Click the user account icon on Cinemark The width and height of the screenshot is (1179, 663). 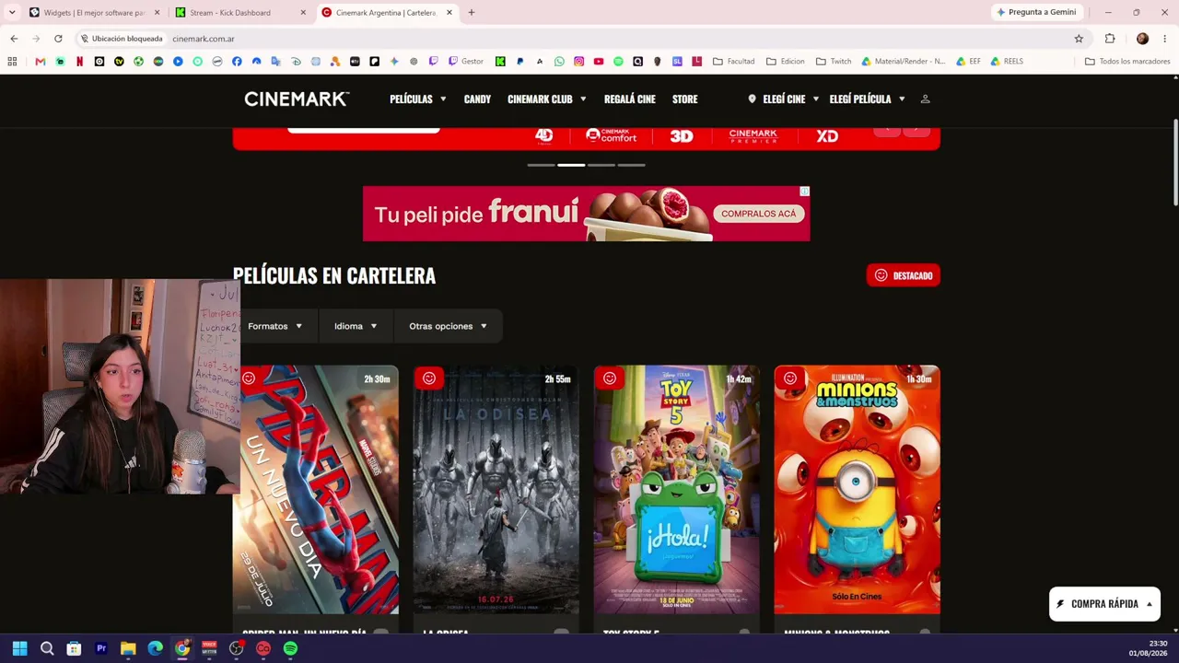[926, 99]
